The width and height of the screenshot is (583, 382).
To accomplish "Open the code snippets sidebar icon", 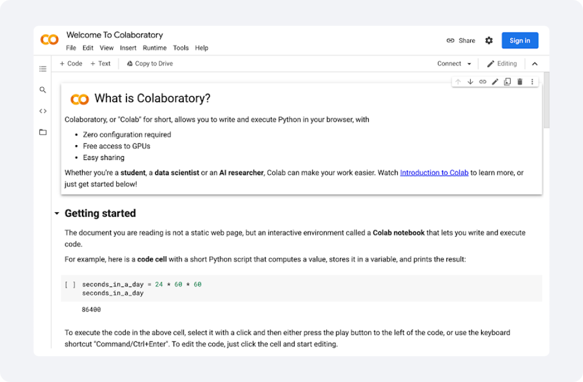I will point(43,111).
